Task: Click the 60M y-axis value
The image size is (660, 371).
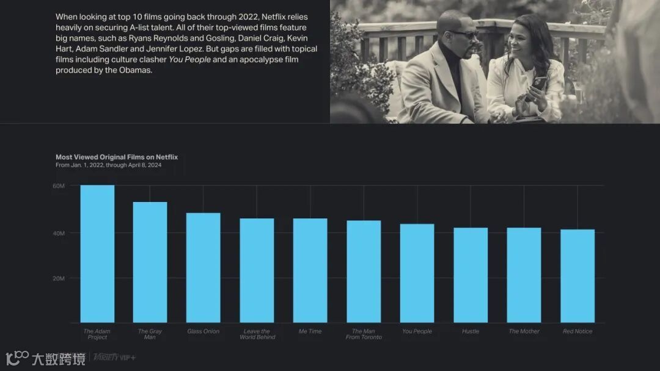Action: (59, 185)
